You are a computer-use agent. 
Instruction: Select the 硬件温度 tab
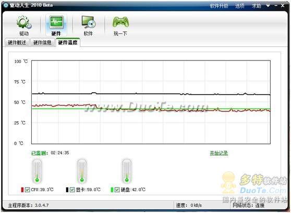(68, 43)
